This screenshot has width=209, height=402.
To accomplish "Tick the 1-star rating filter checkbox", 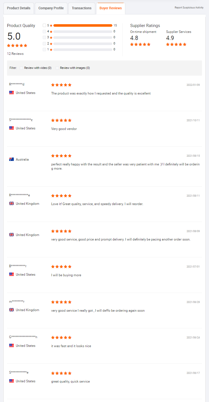I will pyautogui.click(x=44, y=50).
